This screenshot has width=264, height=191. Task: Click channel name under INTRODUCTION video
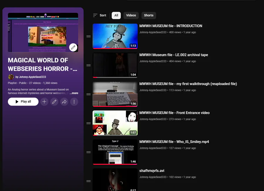pyautogui.click(x=153, y=32)
